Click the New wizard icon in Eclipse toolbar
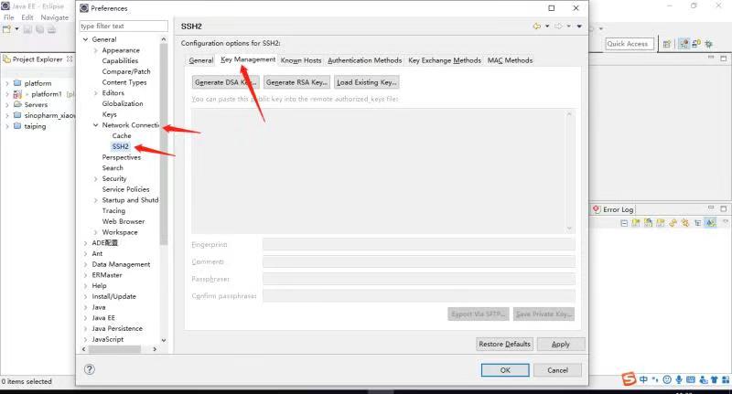 coord(6,29)
